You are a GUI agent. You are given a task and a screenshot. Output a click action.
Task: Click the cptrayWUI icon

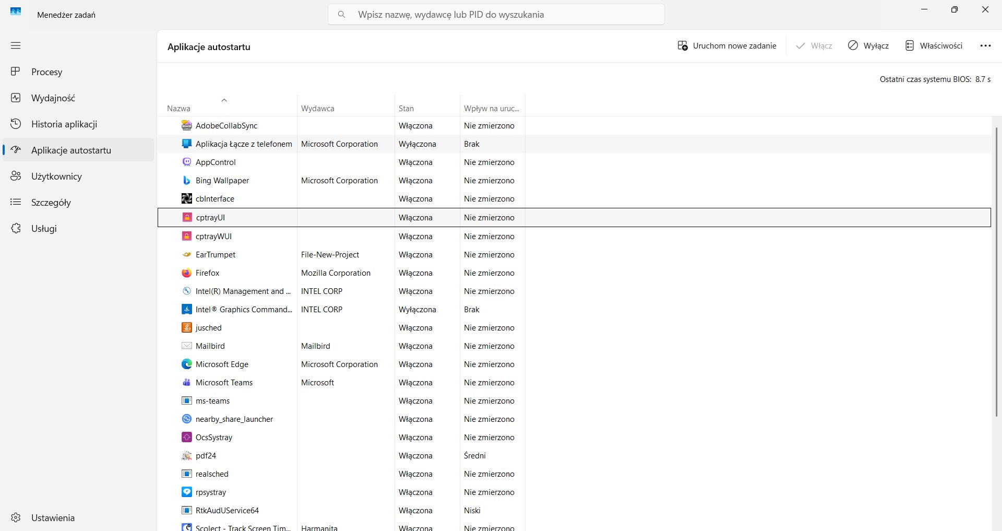pyautogui.click(x=186, y=236)
